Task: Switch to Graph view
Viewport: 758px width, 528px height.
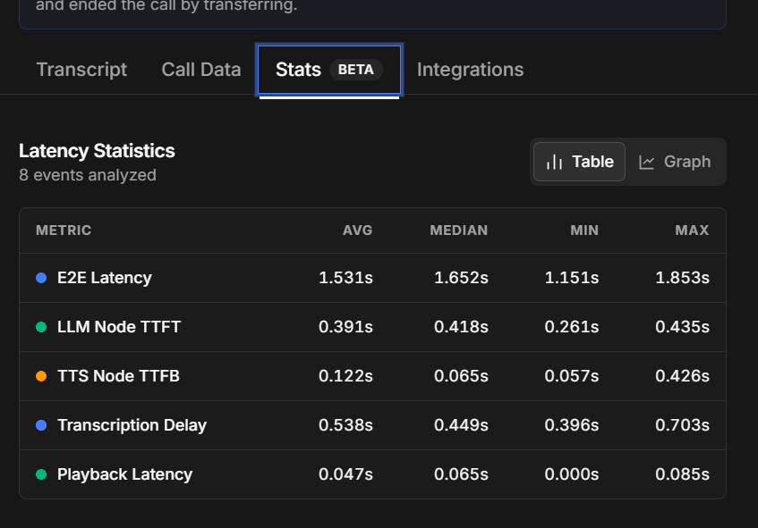Action: 675,162
